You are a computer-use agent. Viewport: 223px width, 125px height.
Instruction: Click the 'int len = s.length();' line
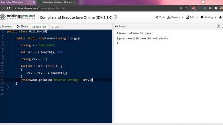pos(38,52)
